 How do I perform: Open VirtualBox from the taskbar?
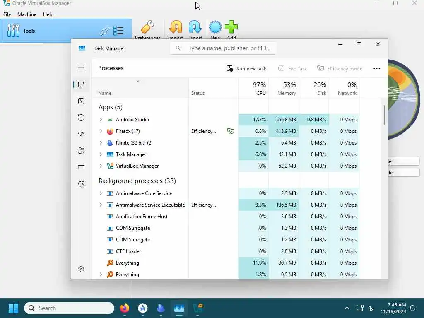198,308
